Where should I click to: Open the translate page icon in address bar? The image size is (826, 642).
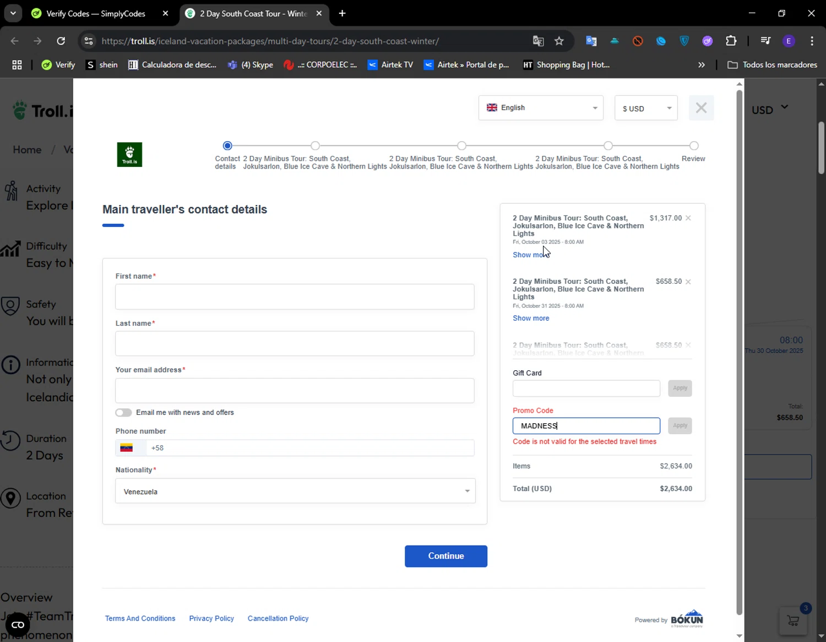point(538,41)
